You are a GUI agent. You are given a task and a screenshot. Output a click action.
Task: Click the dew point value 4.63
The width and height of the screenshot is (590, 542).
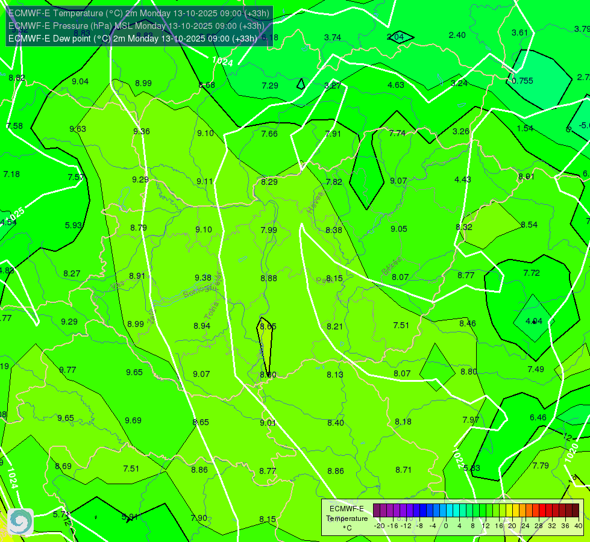[x=396, y=85]
